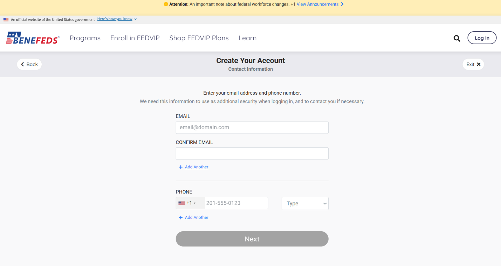Viewport: 501px width, 266px height.
Task: Click the chevron beside View Announcements
Action: [x=342, y=4]
